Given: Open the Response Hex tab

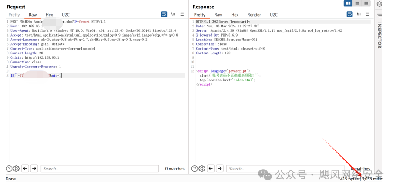Looking at the screenshot, I should [235, 15].
